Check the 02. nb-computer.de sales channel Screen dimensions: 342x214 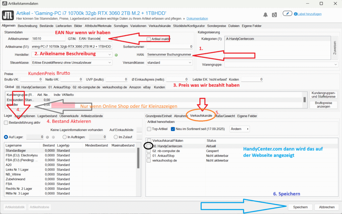pos(149,151)
